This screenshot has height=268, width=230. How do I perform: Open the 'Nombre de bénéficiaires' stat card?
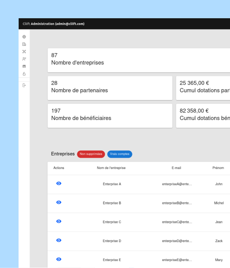110,116
